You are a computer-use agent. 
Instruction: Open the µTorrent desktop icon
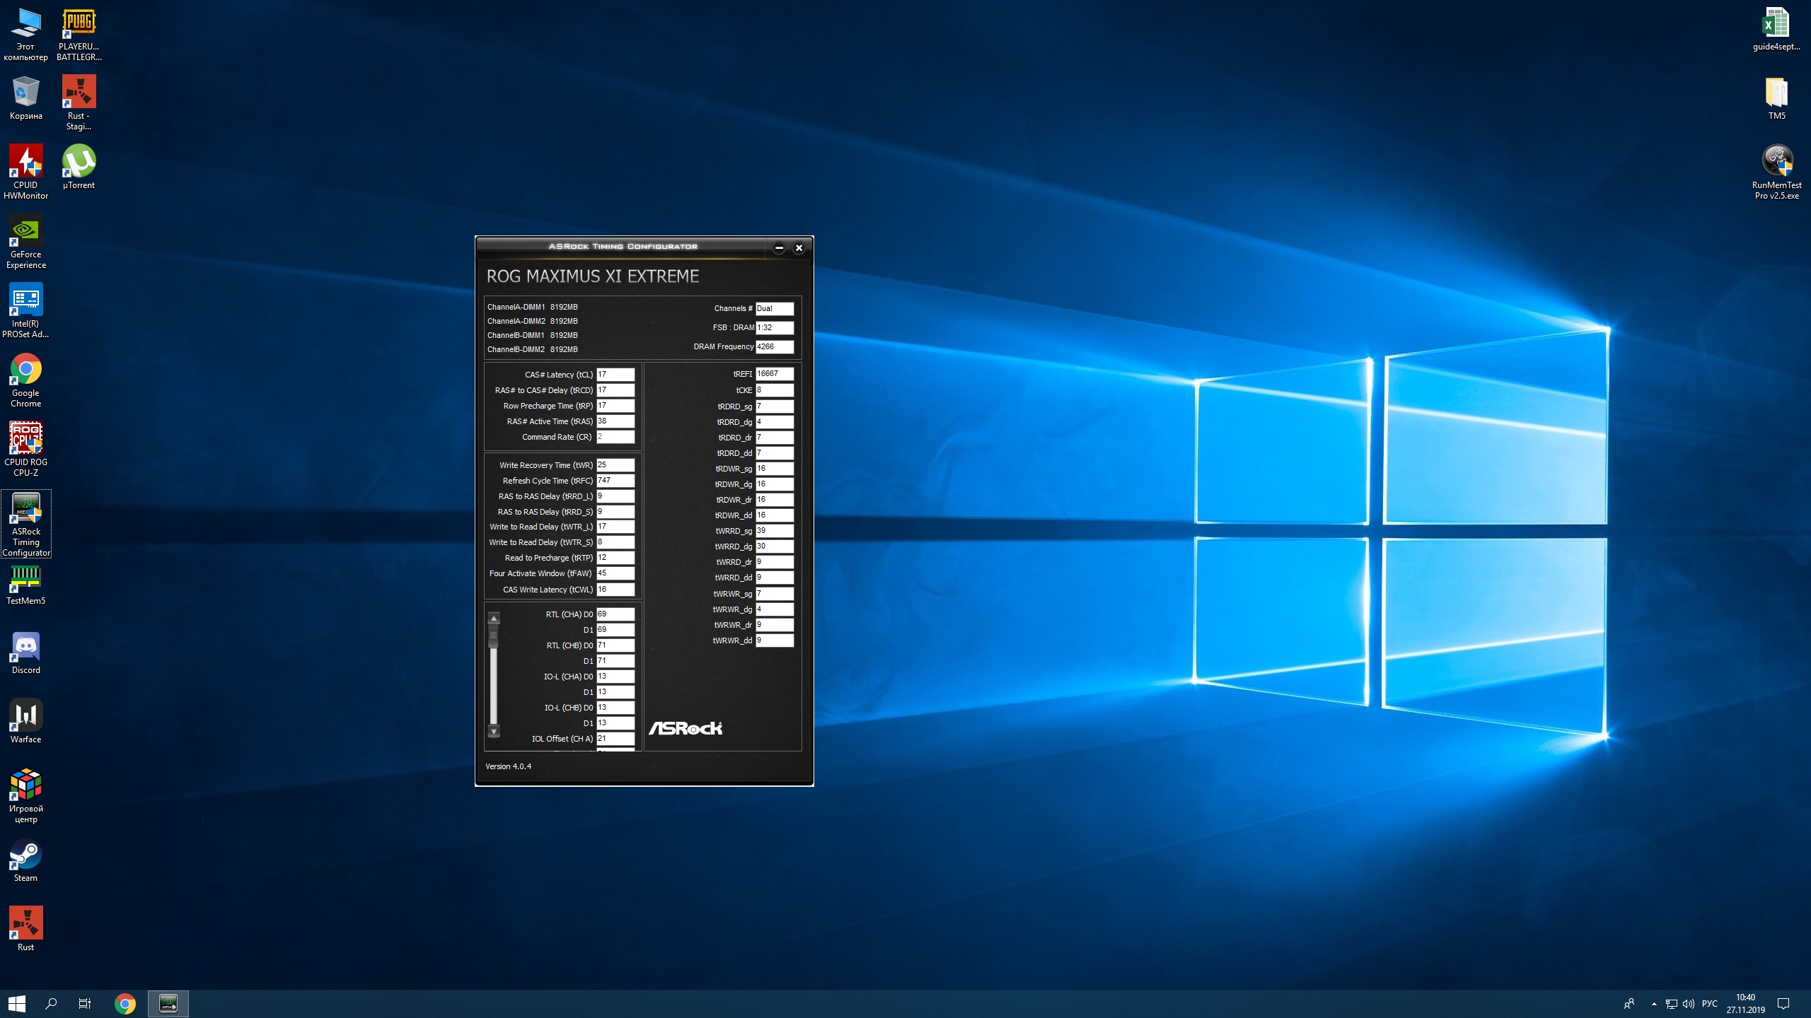tap(79, 168)
